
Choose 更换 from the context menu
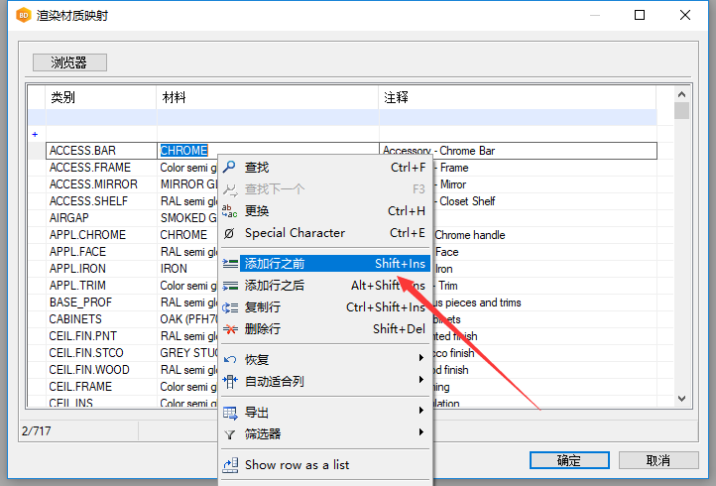325,211
